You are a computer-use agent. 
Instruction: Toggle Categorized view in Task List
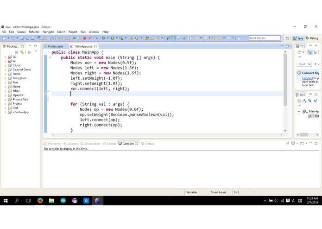coord(309,52)
